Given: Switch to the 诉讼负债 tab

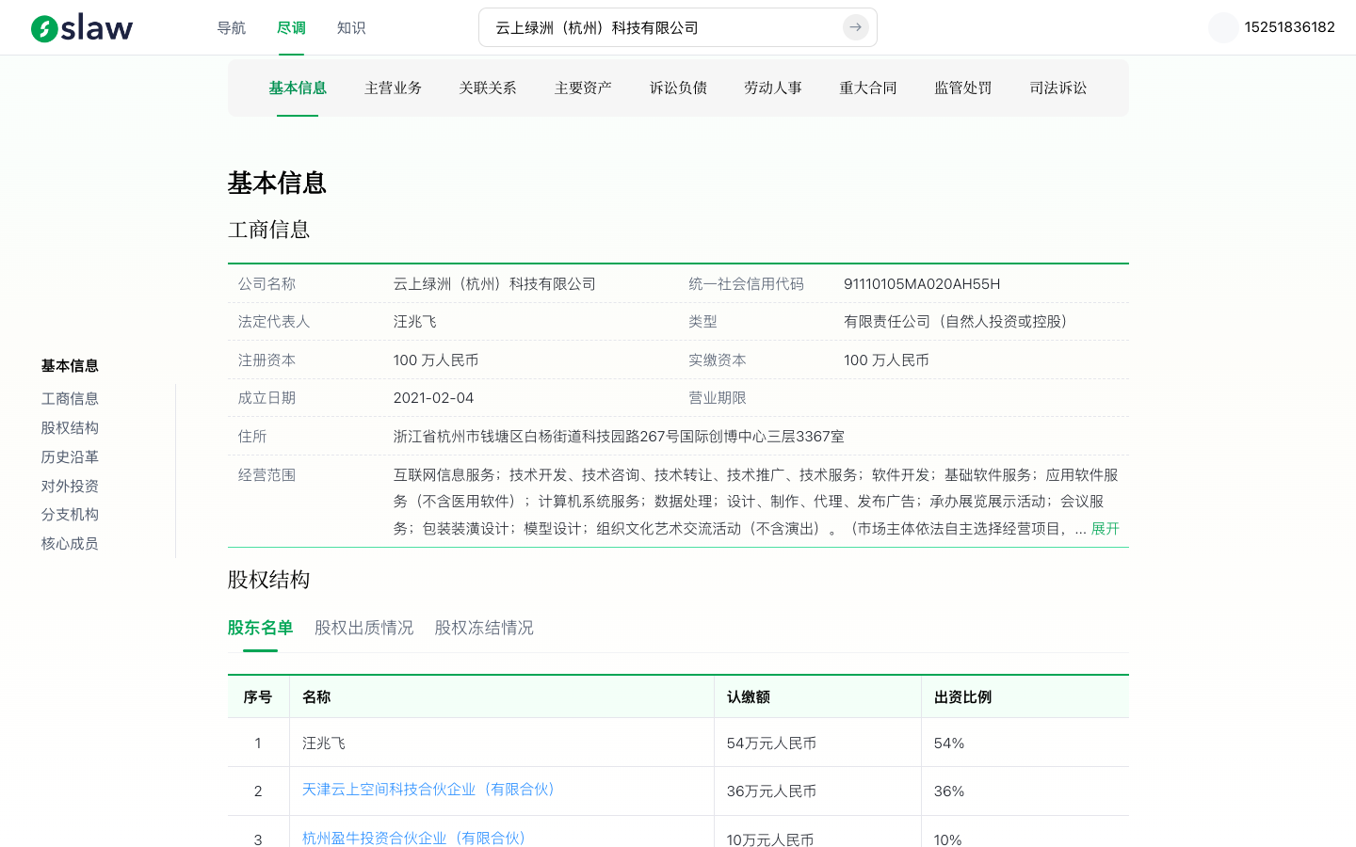Looking at the screenshot, I should [678, 88].
